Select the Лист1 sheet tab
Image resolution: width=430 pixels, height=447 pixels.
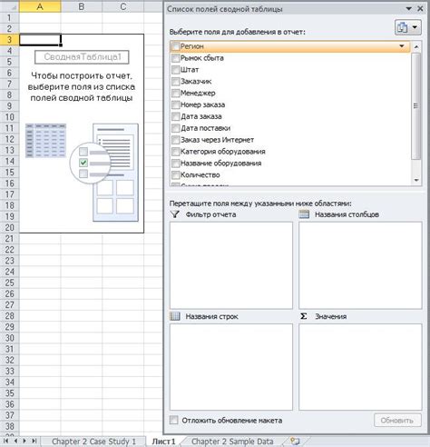[x=163, y=442]
